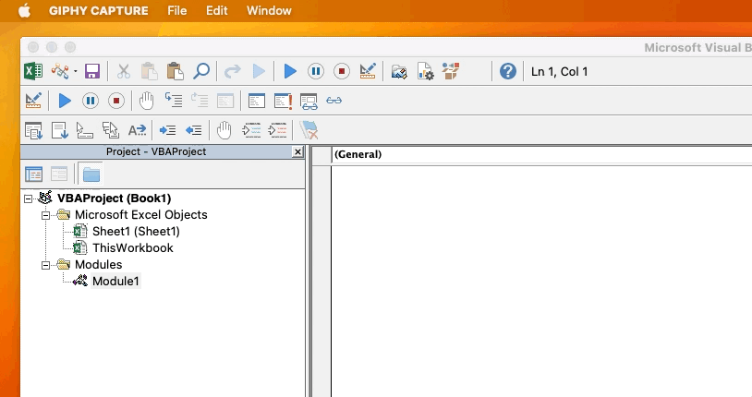
Task: Open the File menu
Action: click(x=177, y=10)
